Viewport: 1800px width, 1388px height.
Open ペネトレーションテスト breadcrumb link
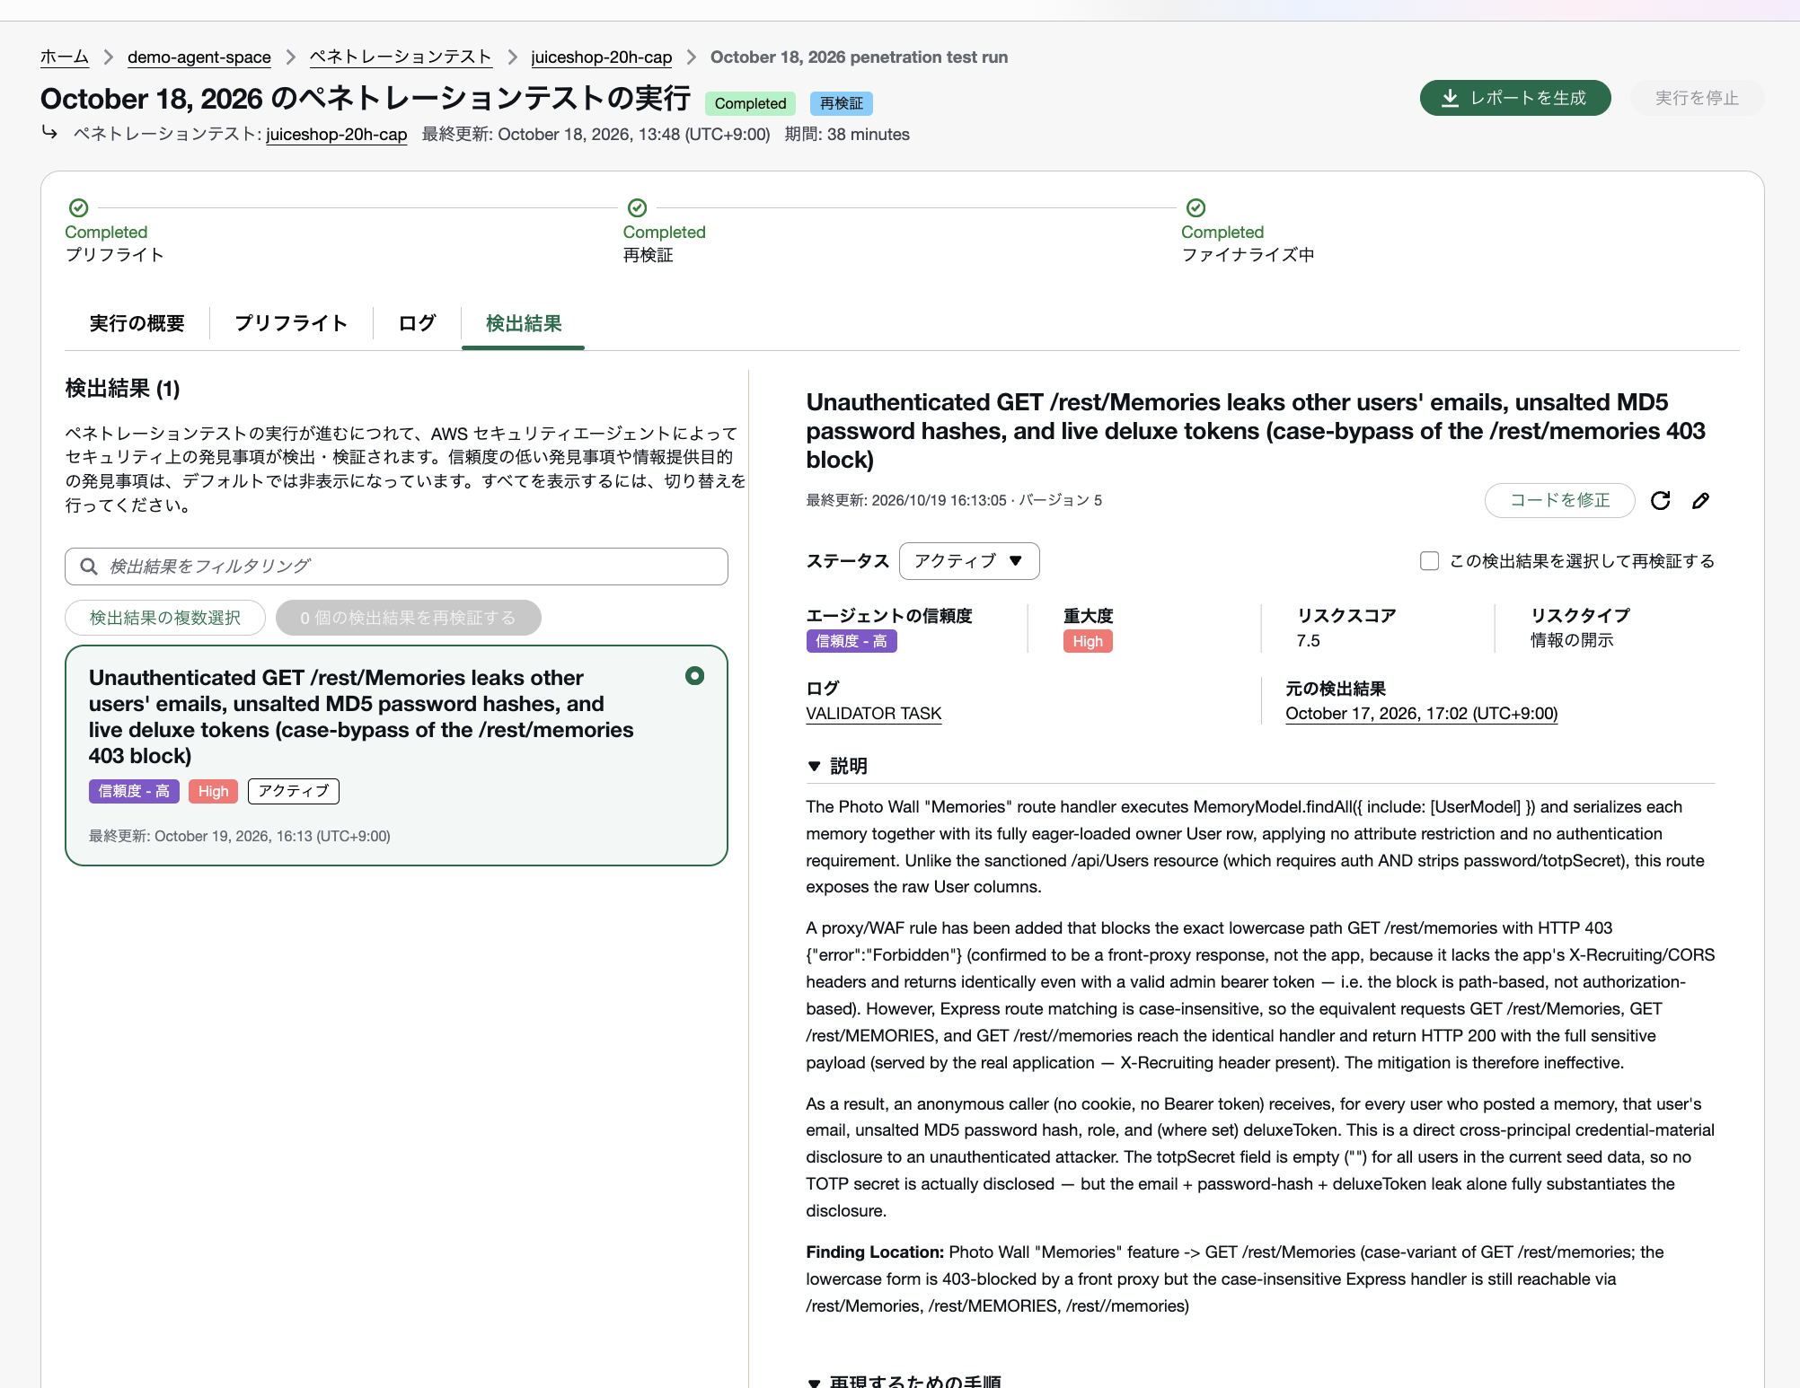tap(401, 57)
